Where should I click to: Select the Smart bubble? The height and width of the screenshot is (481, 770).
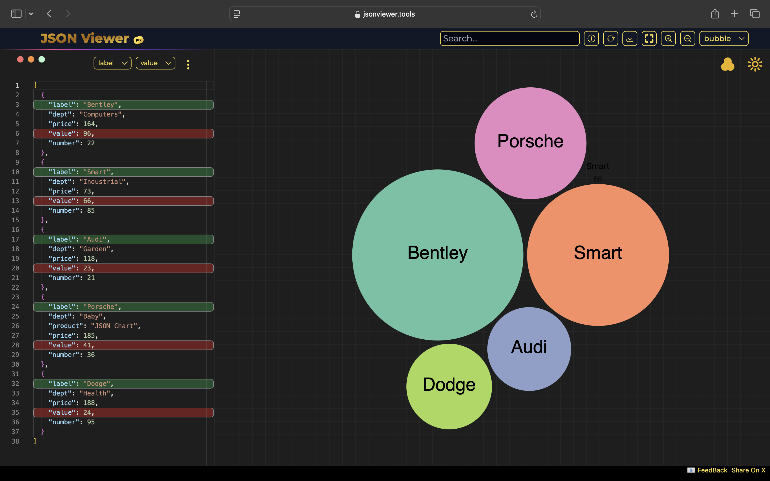[x=598, y=255]
